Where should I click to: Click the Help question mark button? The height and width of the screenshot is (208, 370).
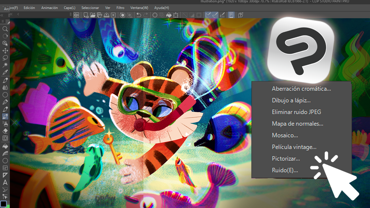(x=240, y=15)
